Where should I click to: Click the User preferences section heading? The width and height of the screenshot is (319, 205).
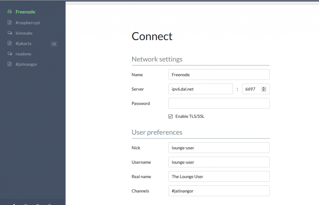[157, 133]
